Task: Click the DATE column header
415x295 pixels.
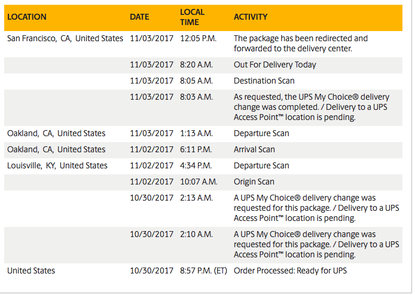Action: pyautogui.click(x=139, y=17)
